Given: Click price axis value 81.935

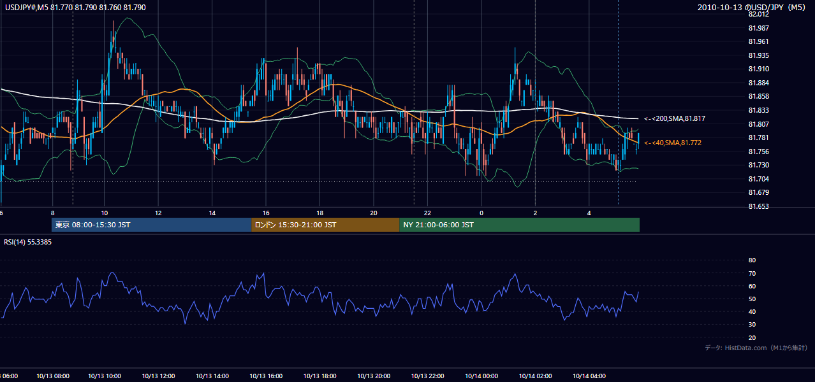Looking at the screenshot, I should pos(758,55).
